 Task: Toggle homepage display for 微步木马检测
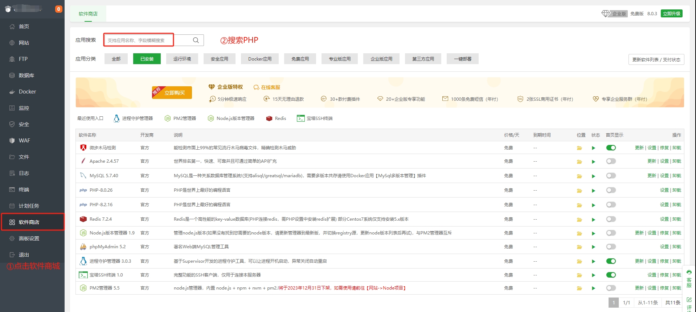[x=611, y=147]
